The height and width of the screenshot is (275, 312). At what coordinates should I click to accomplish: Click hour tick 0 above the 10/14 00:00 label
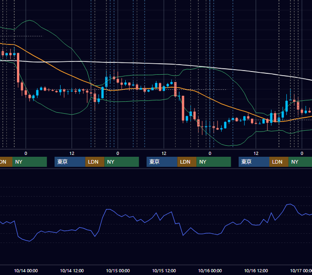pos(26,154)
